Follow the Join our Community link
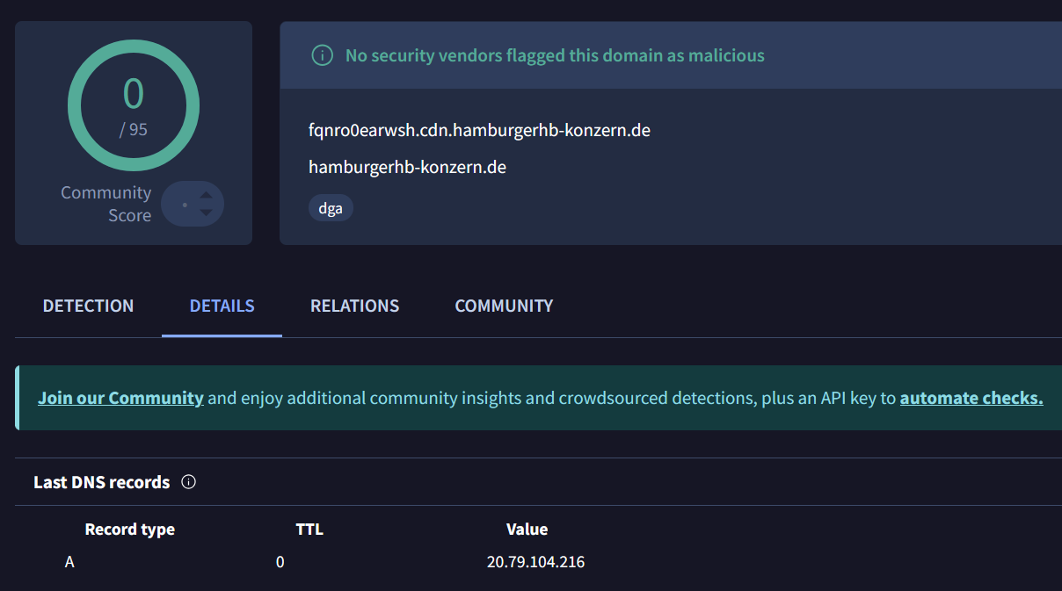This screenshot has width=1062, height=591. point(120,398)
